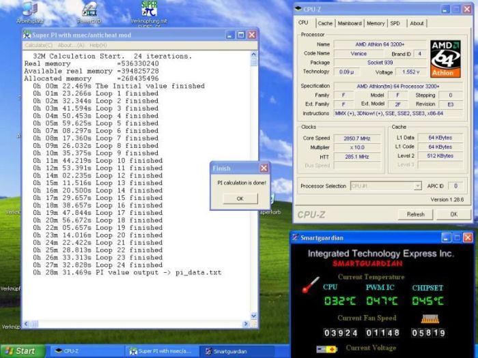Click the Refresh button in CPU-Z
Image resolution: width=478 pixels, height=358 pixels.
click(415, 214)
